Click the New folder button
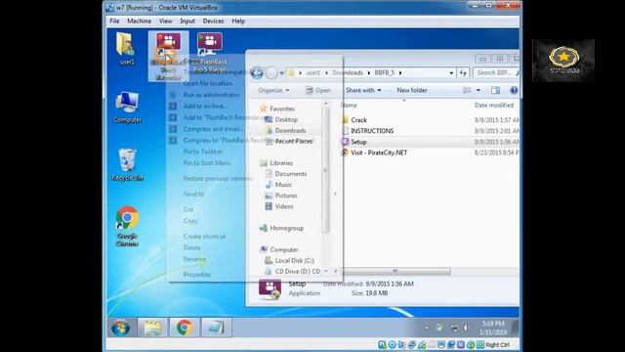 [412, 90]
